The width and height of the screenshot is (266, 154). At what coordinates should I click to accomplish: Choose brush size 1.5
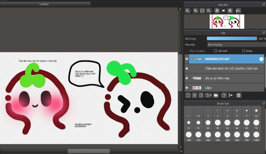(198, 112)
